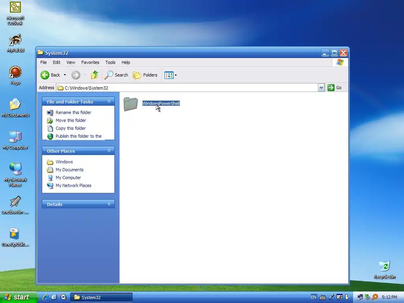Click the on-screen keyboard tray icon

tap(323, 297)
